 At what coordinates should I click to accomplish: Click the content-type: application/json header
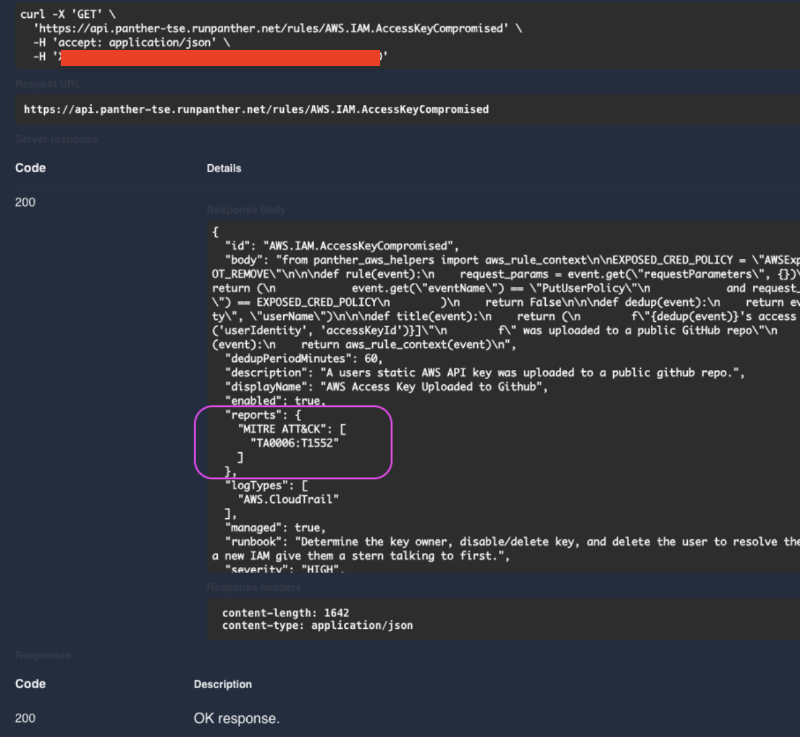point(317,625)
